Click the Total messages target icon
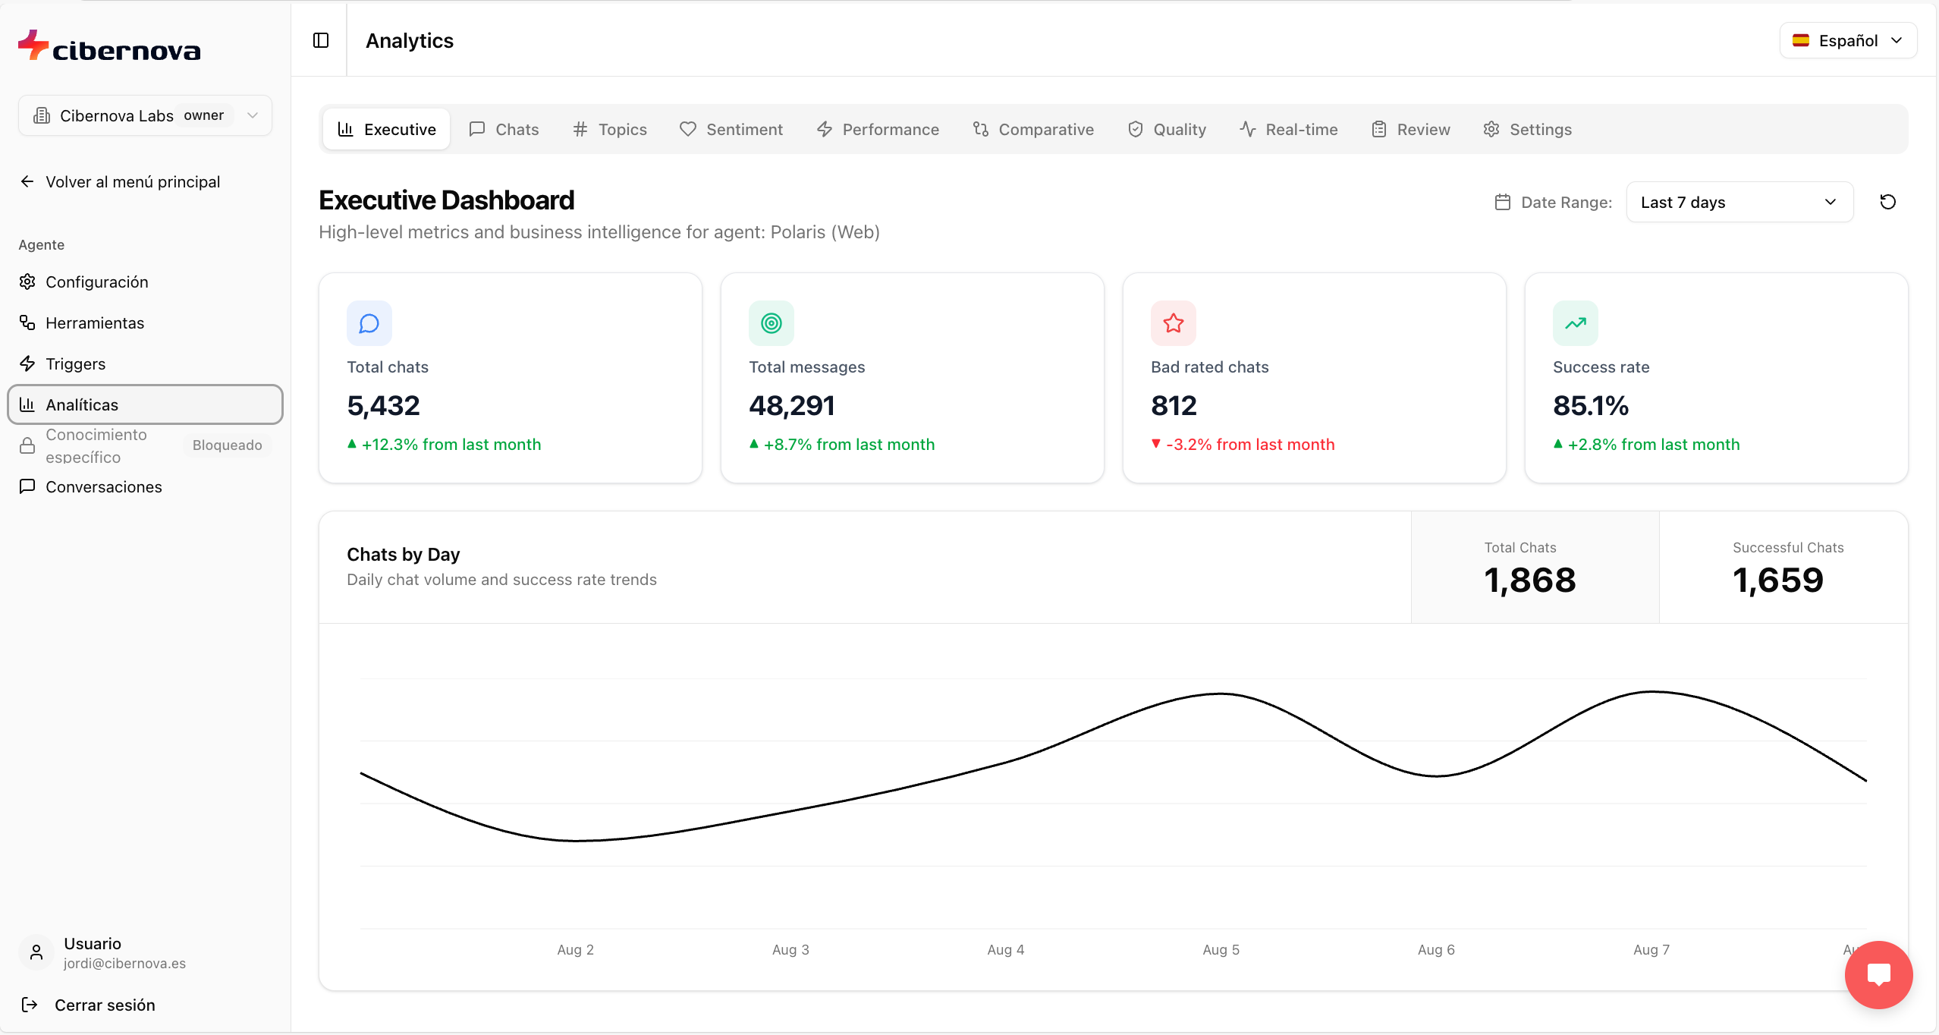 (772, 323)
